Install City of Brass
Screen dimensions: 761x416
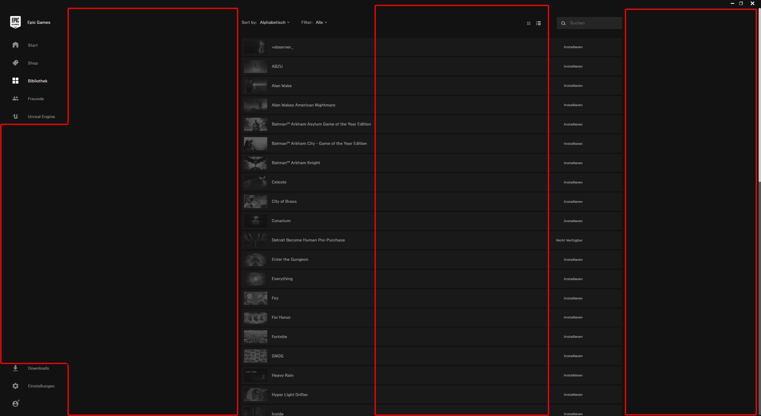(573, 202)
